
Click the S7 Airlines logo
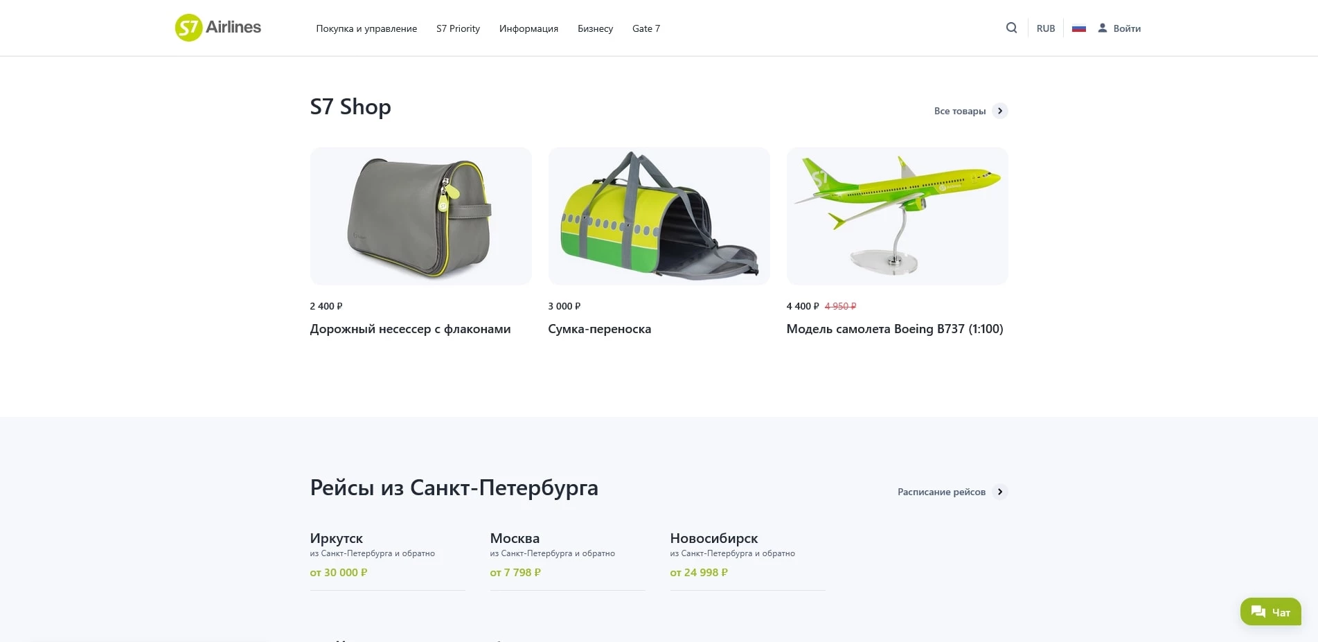[217, 28]
